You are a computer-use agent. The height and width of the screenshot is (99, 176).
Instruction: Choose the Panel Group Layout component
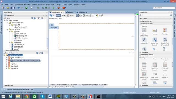(x=144, y=76)
